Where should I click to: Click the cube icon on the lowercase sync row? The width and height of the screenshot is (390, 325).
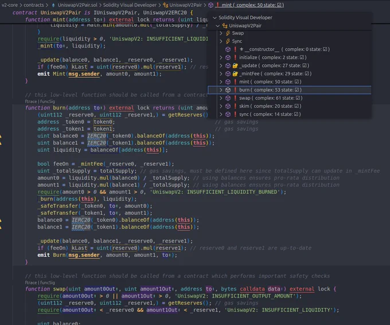tap(228, 115)
